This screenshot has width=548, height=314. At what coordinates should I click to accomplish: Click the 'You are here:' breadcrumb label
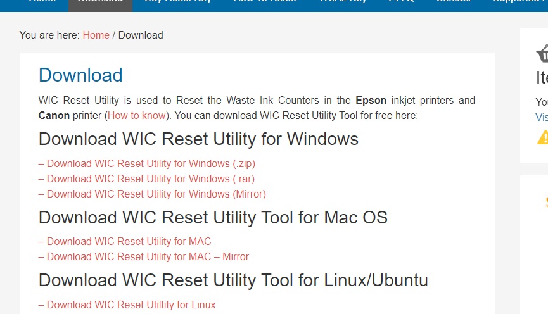pyautogui.click(x=49, y=35)
